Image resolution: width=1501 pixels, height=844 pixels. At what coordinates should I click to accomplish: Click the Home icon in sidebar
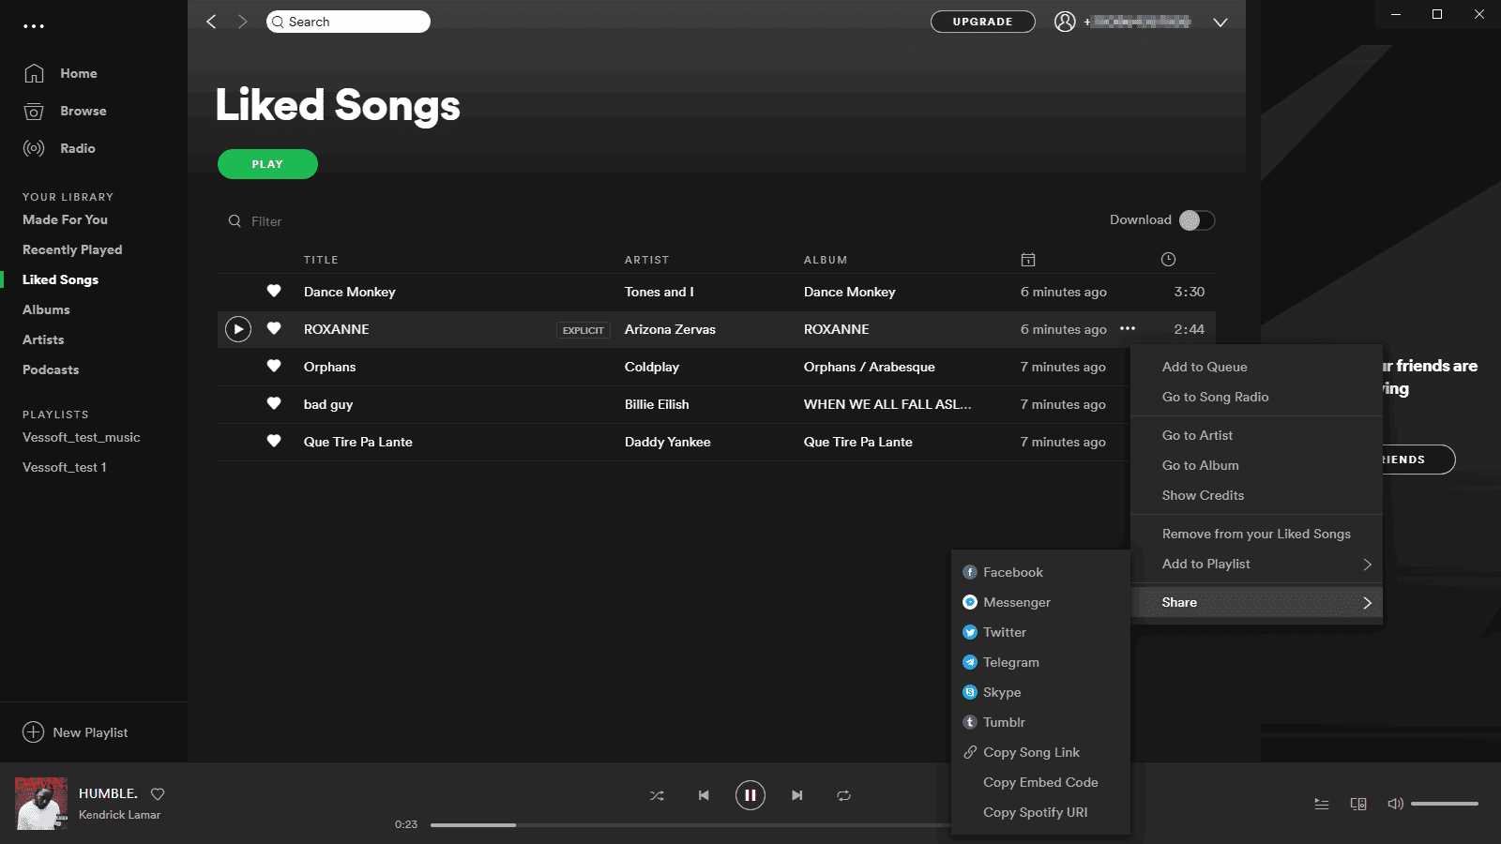click(34, 73)
